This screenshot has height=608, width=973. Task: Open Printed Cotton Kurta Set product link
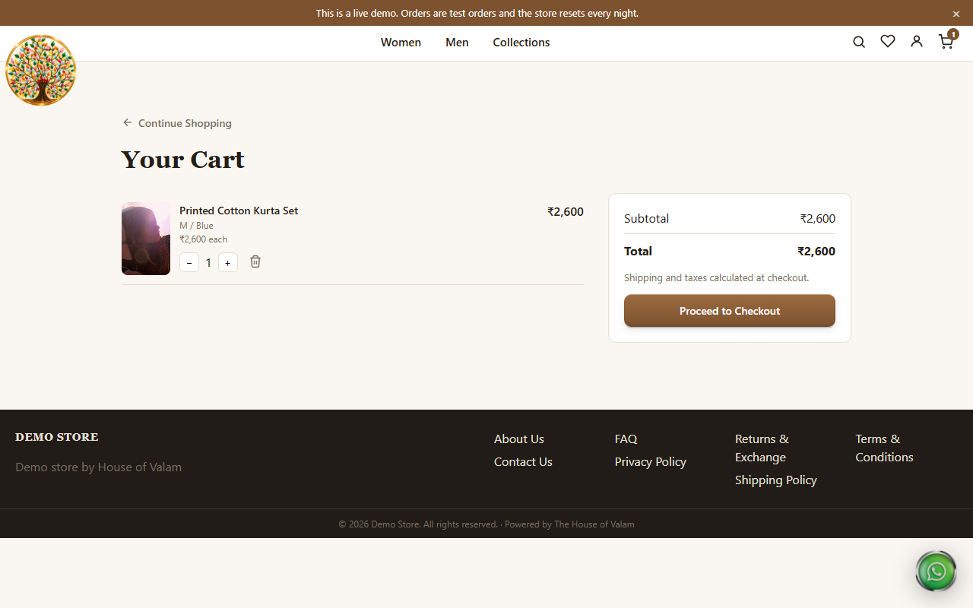(239, 211)
